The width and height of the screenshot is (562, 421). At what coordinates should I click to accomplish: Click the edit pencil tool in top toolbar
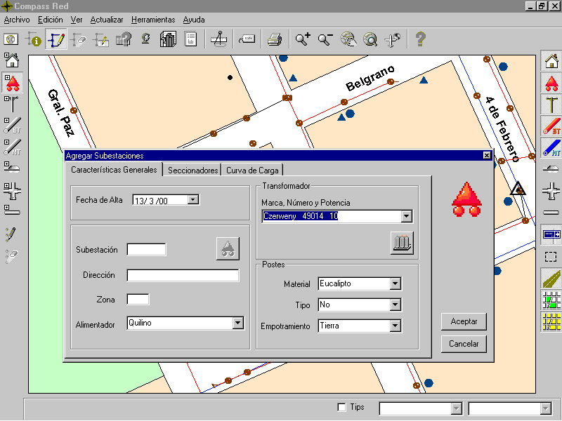pos(56,39)
